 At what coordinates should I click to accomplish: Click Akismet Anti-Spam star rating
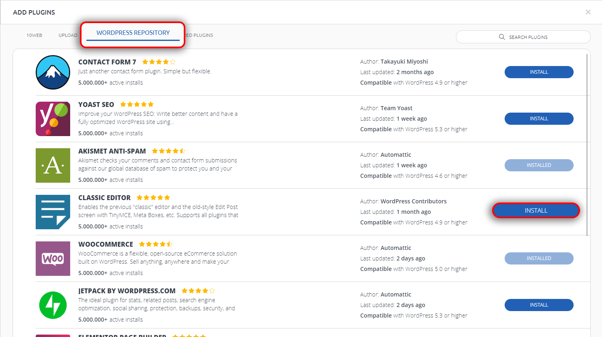[168, 151]
